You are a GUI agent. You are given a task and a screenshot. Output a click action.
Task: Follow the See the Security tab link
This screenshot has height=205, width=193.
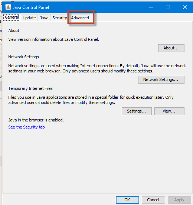[26, 127]
